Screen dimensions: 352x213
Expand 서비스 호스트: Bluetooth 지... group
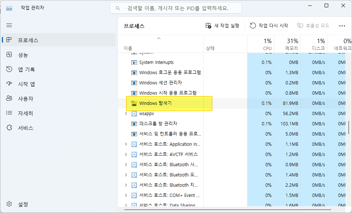point(126,185)
